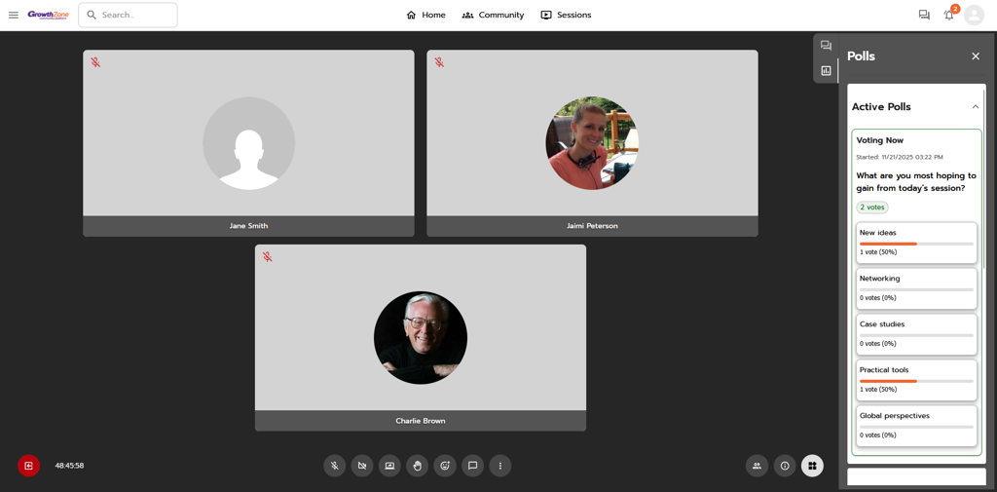Go to Home tab

(x=426, y=16)
